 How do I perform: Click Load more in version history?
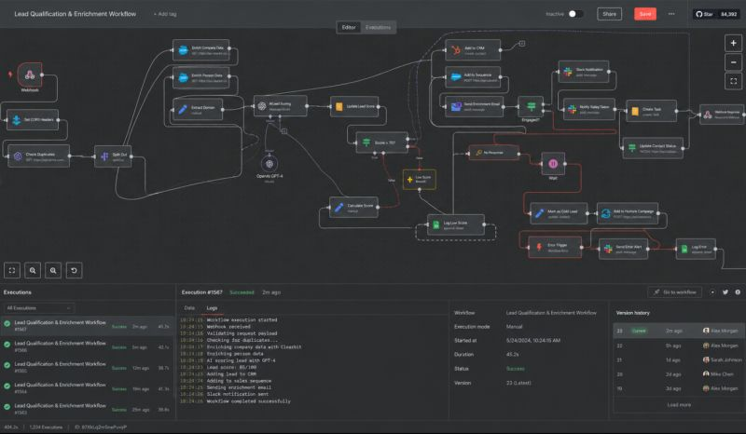(679, 404)
